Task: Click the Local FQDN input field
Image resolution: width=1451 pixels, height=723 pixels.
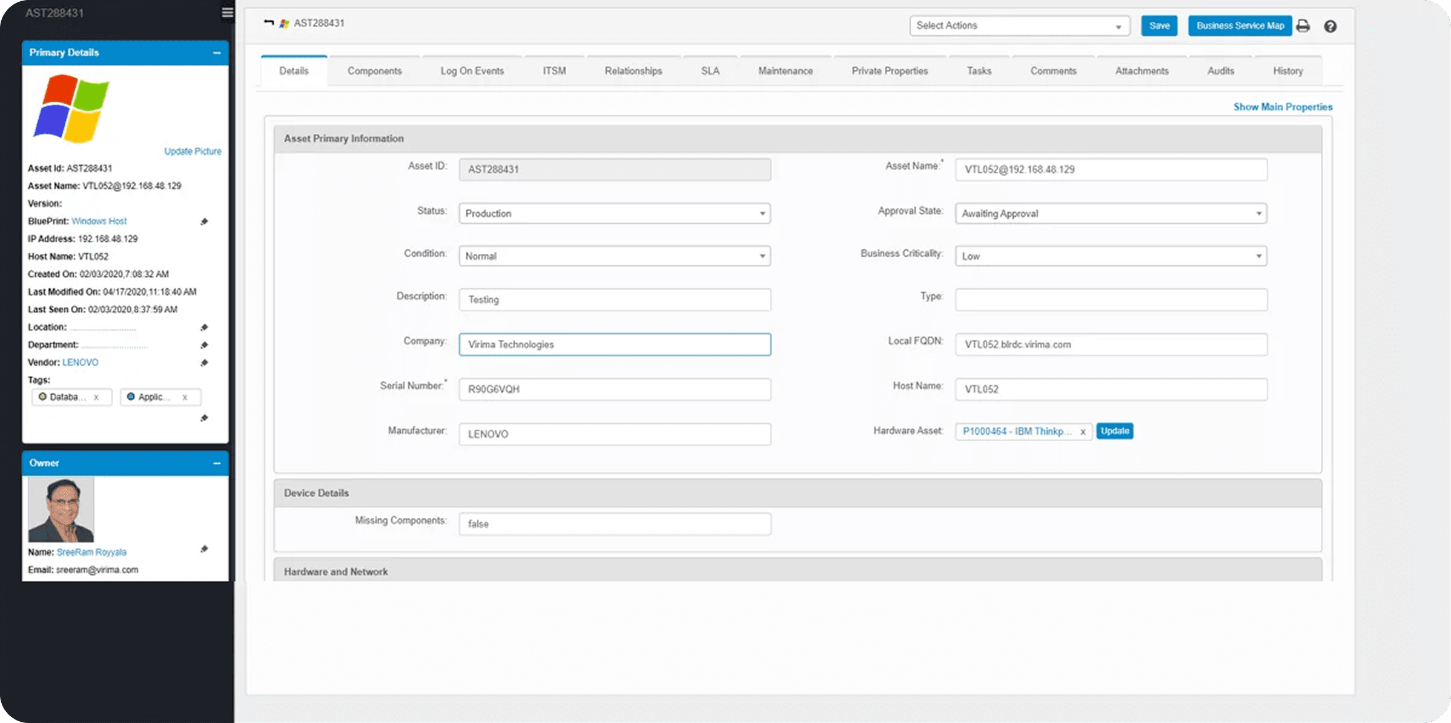Action: [1111, 345]
